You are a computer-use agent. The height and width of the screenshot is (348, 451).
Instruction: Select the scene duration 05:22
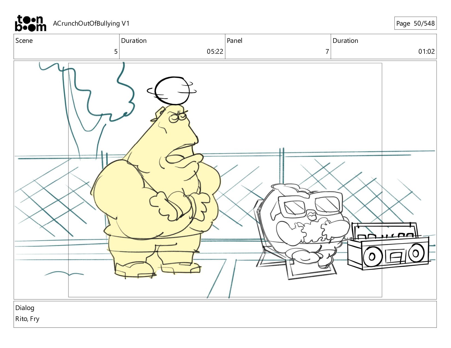click(x=215, y=52)
